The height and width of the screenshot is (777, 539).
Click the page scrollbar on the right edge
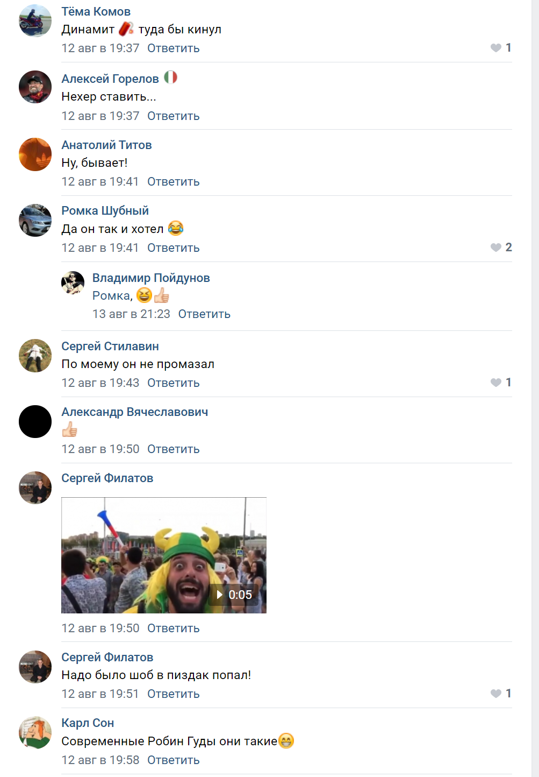[535, 388]
